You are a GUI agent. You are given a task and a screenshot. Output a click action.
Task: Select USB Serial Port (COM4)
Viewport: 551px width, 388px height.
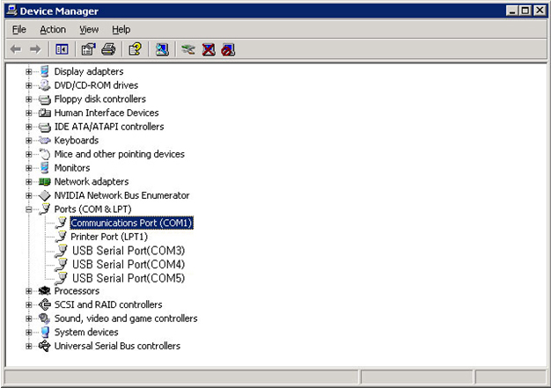coord(128,264)
